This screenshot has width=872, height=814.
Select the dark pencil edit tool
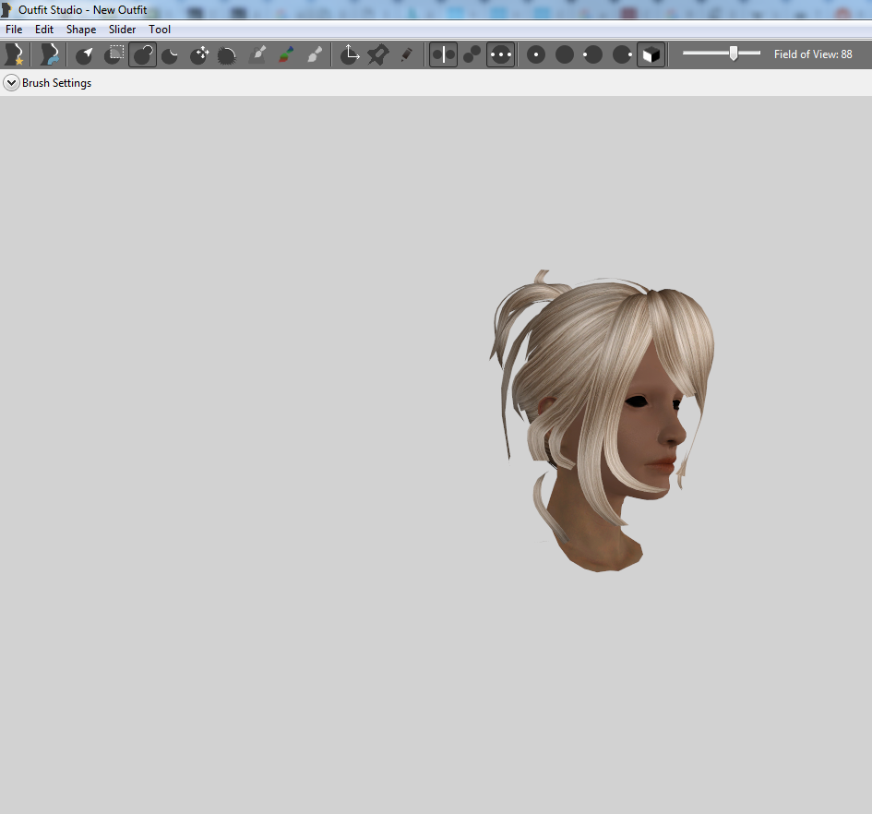(x=407, y=54)
